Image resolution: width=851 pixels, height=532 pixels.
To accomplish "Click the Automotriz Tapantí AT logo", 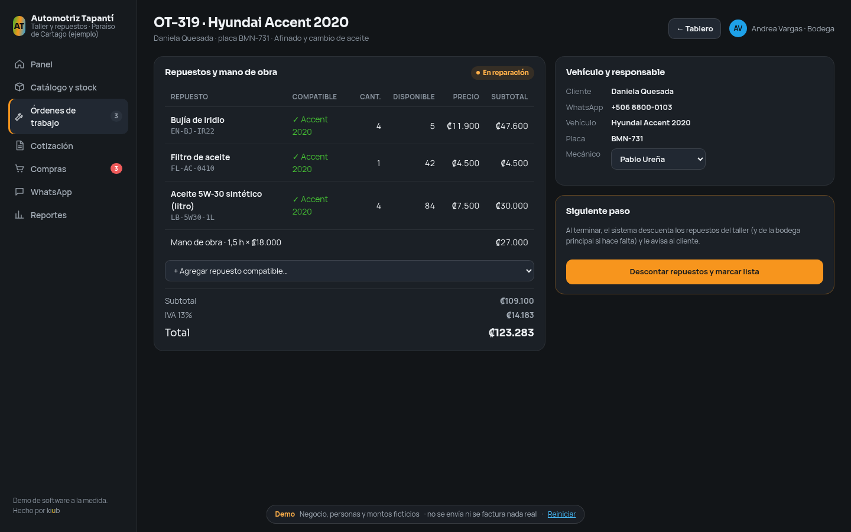I will pos(20,26).
